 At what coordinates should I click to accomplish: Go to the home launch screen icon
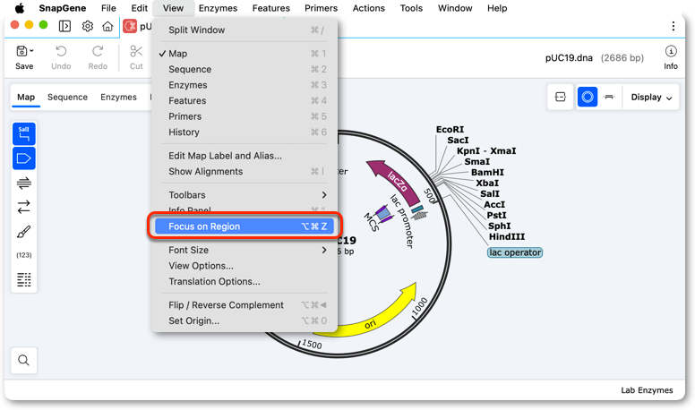click(x=107, y=26)
